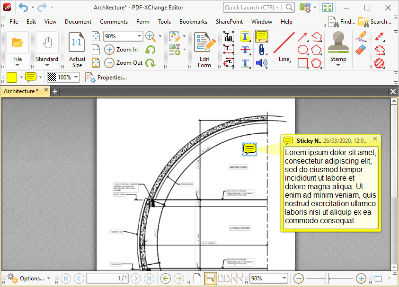Select the Rectangle shape tool
Image resolution: width=399 pixels, height=287 pixels.
pos(303,63)
